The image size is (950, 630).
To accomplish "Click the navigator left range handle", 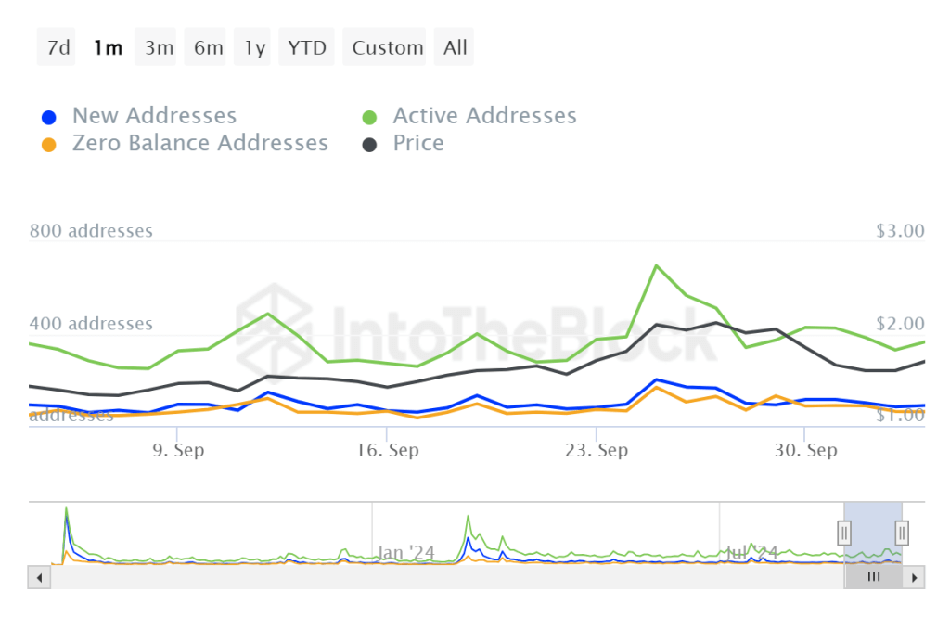I will pos(844,533).
